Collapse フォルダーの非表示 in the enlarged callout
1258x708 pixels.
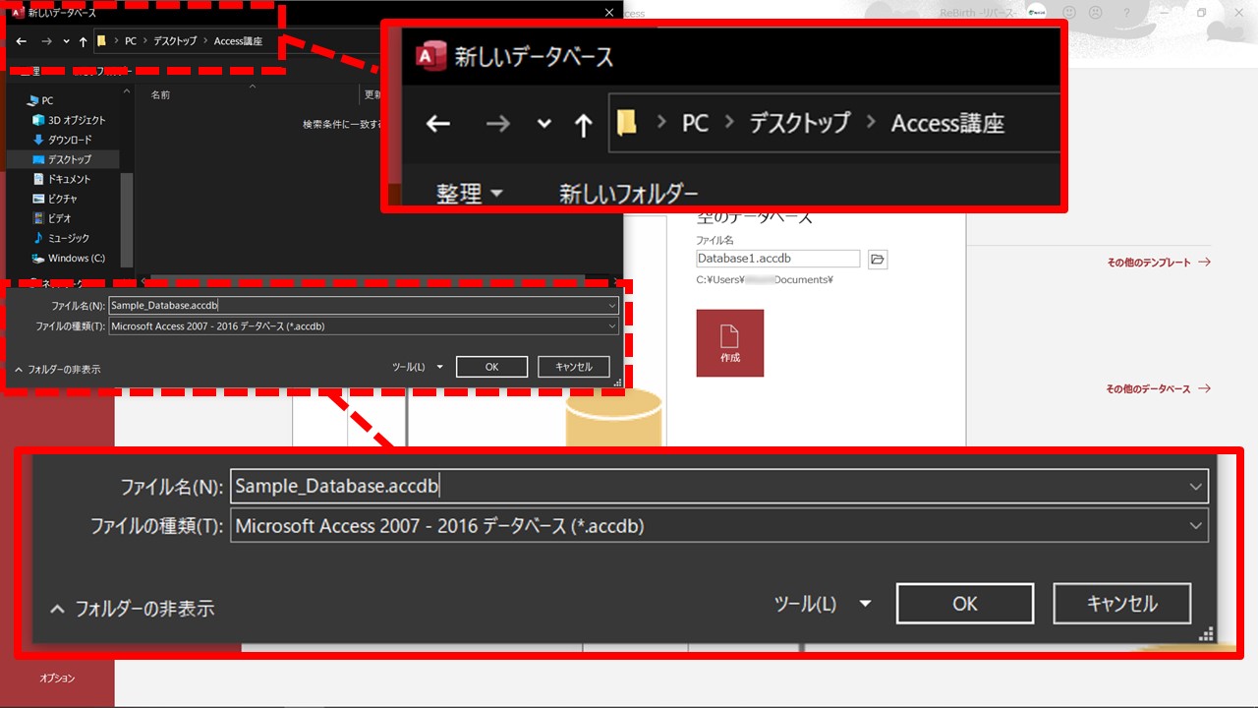(133, 609)
